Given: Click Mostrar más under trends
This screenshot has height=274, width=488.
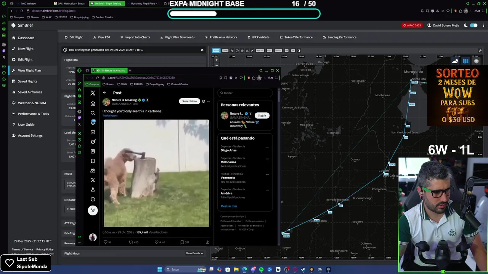Looking at the screenshot, I should (x=229, y=206).
